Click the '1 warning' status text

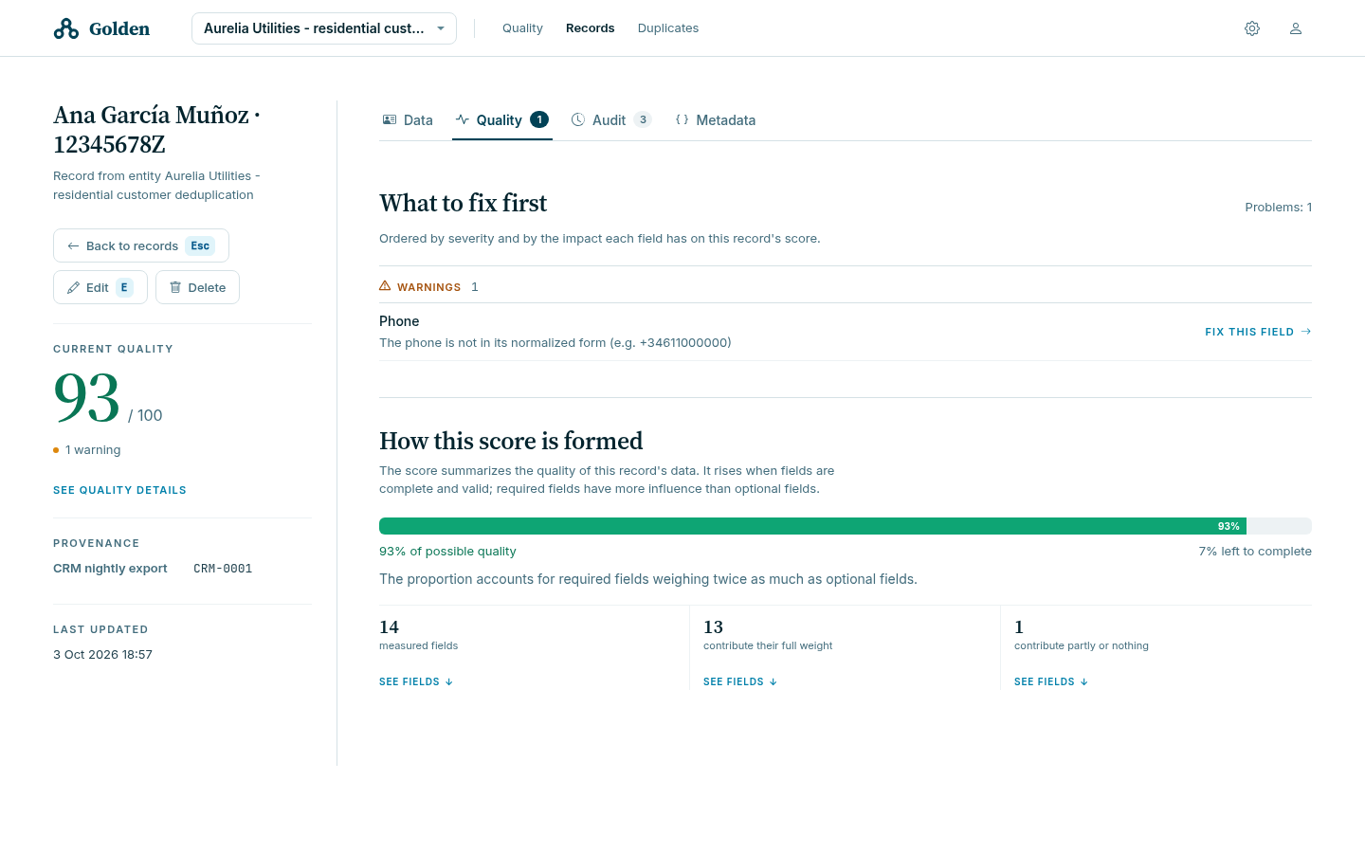(x=93, y=450)
